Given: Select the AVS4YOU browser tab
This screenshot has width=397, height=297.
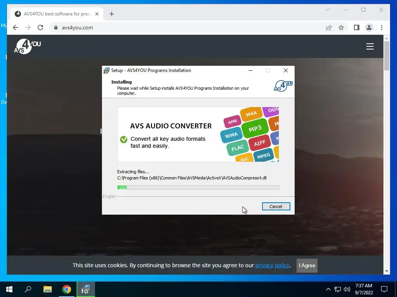Looking at the screenshot, I should click(x=57, y=14).
